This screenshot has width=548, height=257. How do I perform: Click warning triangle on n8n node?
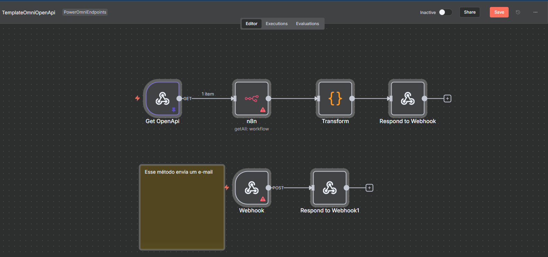[x=263, y=110]
